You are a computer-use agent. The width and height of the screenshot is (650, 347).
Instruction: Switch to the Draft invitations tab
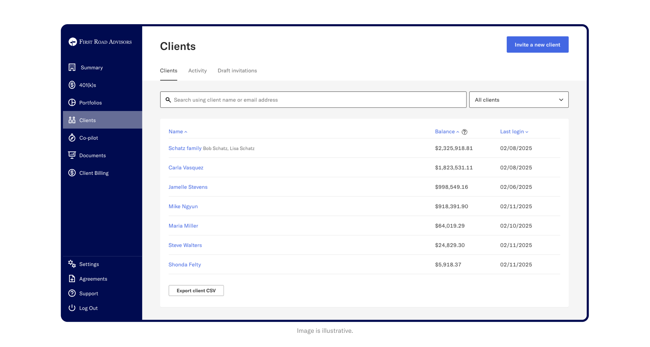(237, 70)
